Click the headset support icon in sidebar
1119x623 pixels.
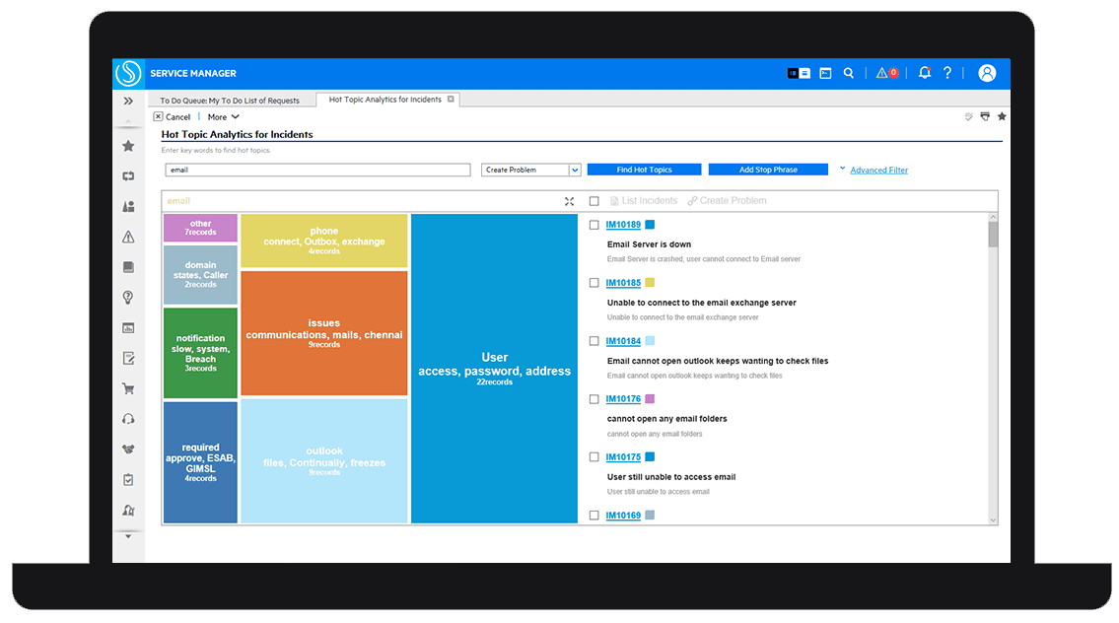[128, 418]
